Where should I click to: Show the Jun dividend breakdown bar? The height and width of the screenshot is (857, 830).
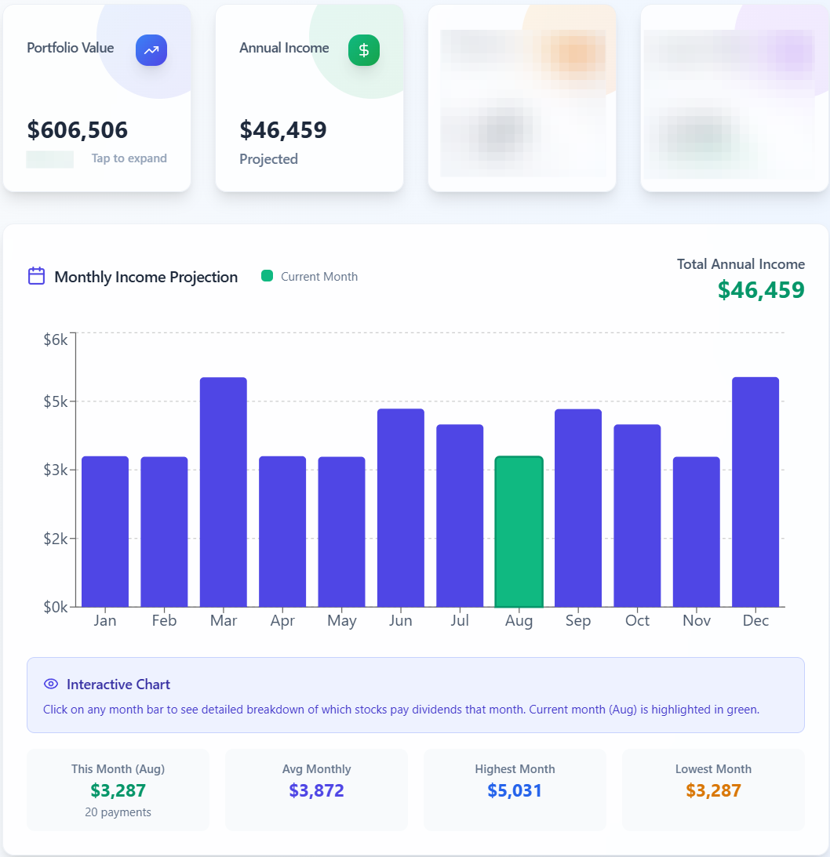[x=401, y=508]
